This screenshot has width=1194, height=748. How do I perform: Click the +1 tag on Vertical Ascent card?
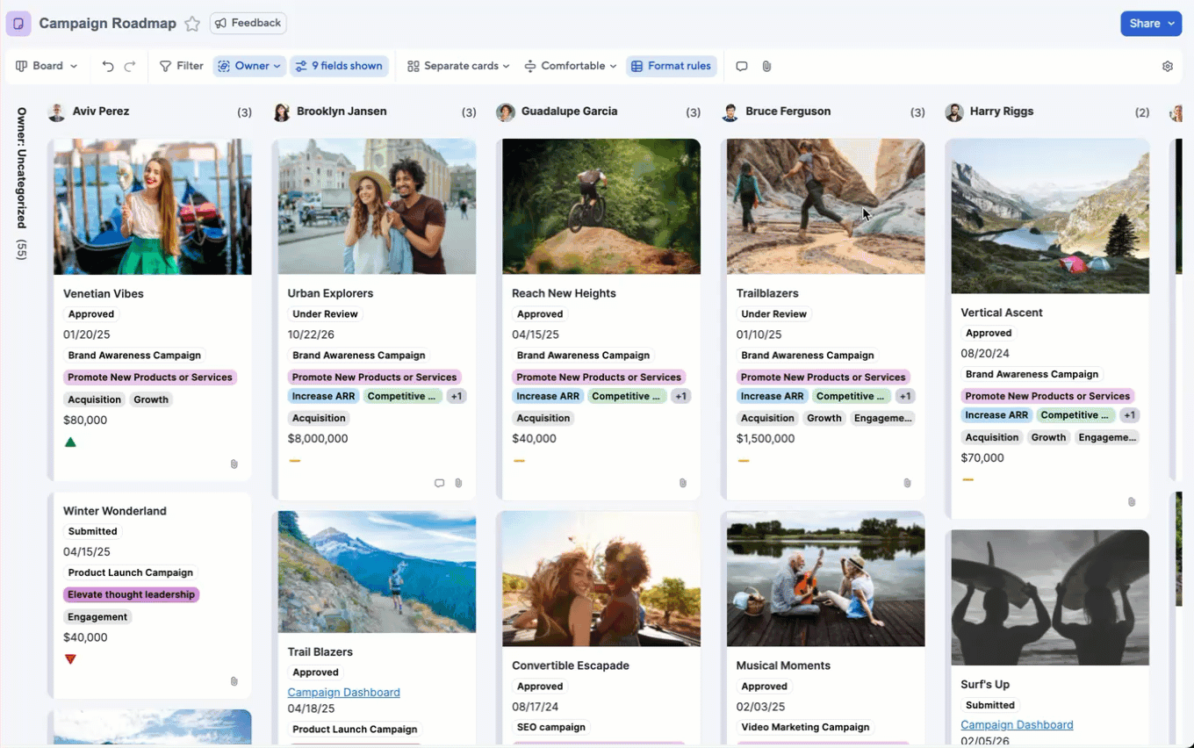pyautogui.click(x=1129, y=415)
